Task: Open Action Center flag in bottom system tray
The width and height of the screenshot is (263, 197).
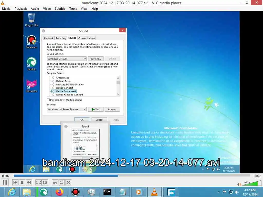Action: click(x=224, y=192)
